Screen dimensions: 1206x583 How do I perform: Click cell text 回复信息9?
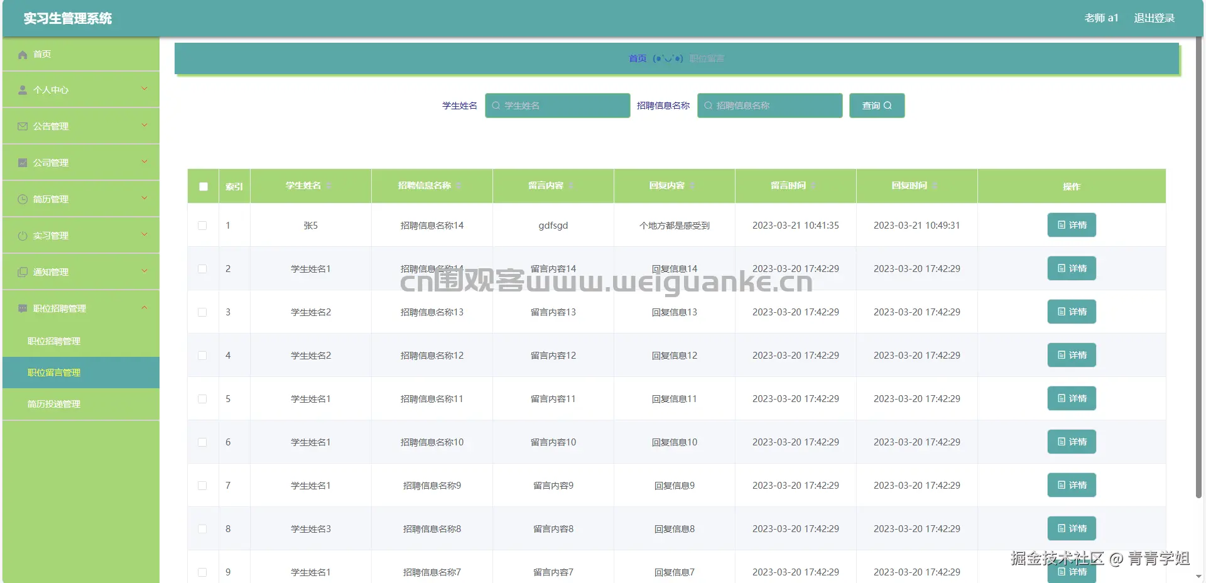point(675,486)
